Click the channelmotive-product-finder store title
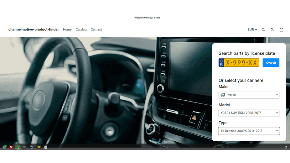This screenshot has height=163, width=290. (34, 29)
